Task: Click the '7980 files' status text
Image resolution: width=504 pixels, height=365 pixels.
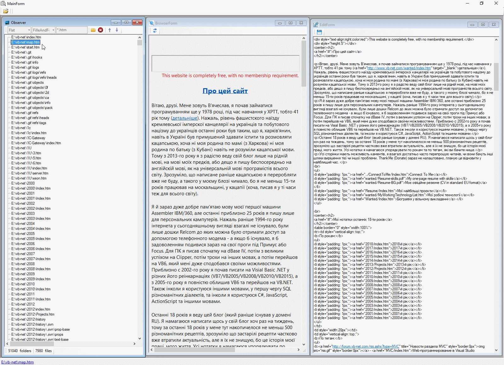Action: [43, 351]
